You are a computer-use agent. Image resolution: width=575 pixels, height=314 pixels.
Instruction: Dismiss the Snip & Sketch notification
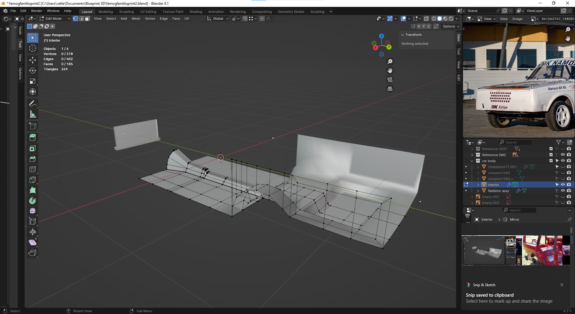(562, 285)
